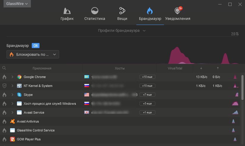Block GOM Player Plus flame icon
The width and height of the screenshot is (245, 146).
(4, 139)
